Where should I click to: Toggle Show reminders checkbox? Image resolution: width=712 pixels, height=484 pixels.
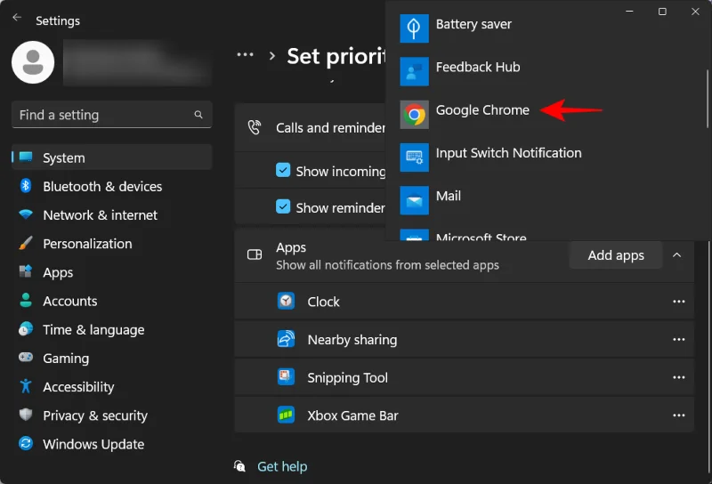click(283, 206)
